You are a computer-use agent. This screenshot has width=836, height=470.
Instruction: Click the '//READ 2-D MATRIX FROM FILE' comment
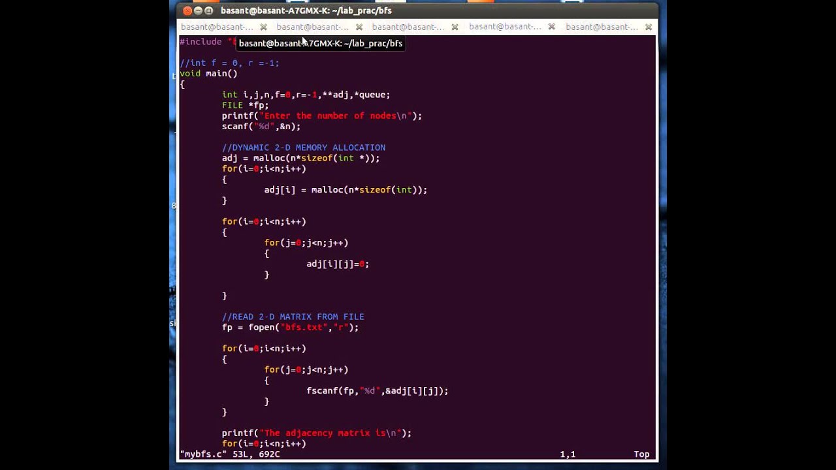pyautogui.click(x=293, y=317)
